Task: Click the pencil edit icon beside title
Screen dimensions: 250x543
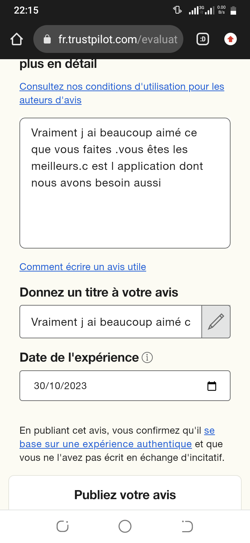Action: (x=216, y=322)
